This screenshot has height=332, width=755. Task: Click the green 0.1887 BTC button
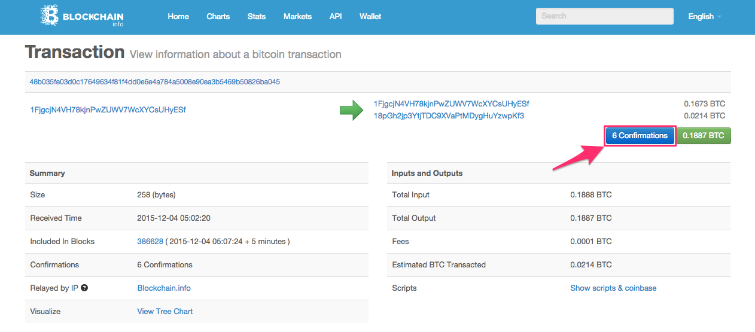(x=704, y=136)
